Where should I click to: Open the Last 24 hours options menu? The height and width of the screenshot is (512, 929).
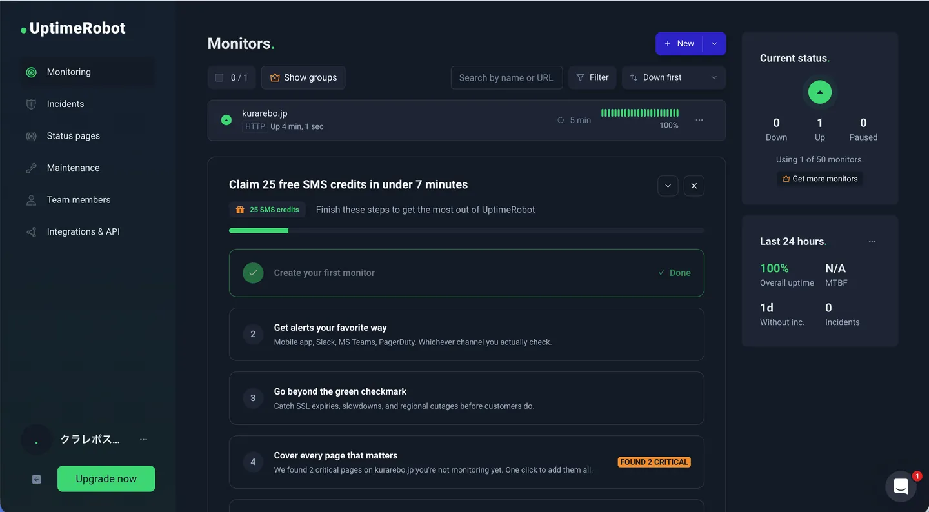pos(872,241)
